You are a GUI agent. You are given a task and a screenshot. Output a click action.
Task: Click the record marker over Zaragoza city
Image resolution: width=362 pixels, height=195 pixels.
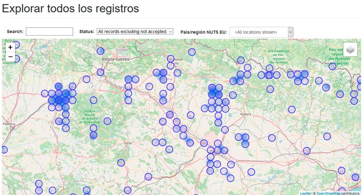[x=218, y=151]
